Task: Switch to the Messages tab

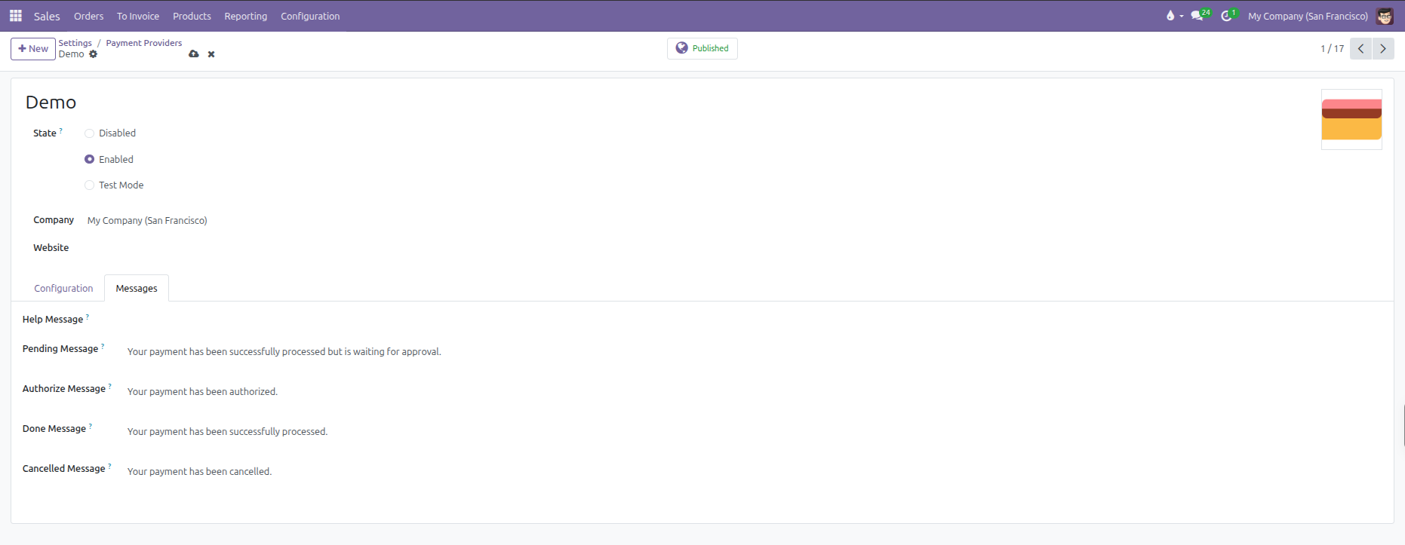Action: coord(137,289)
